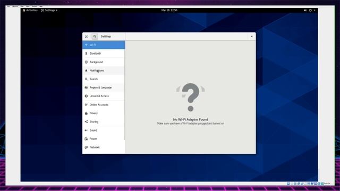The height and width of the screenshot is (191, 340).
Task: Open the clock and calendar popup
Action: coord(169,10)
